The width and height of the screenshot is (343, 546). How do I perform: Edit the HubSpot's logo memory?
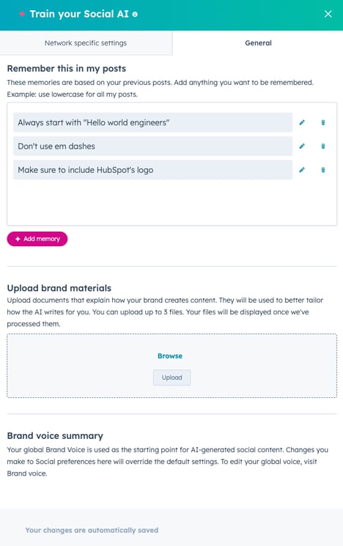[302, 170]
